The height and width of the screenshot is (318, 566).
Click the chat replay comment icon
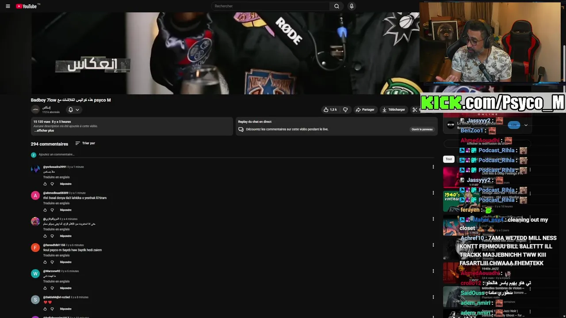click(x=241, y=129)
